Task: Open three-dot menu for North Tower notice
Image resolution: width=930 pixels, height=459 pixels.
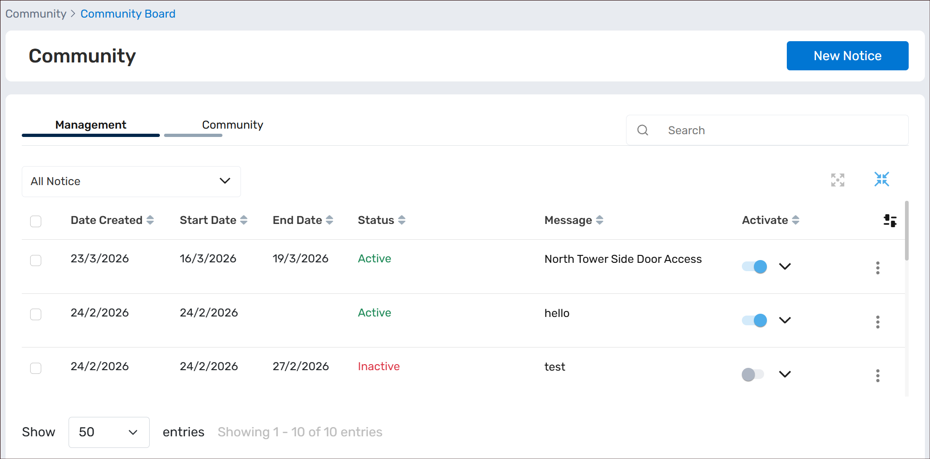Action: point(877,268)
